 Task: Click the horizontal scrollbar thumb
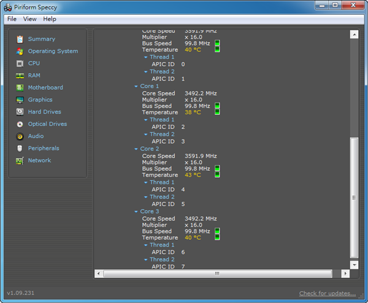218,273
